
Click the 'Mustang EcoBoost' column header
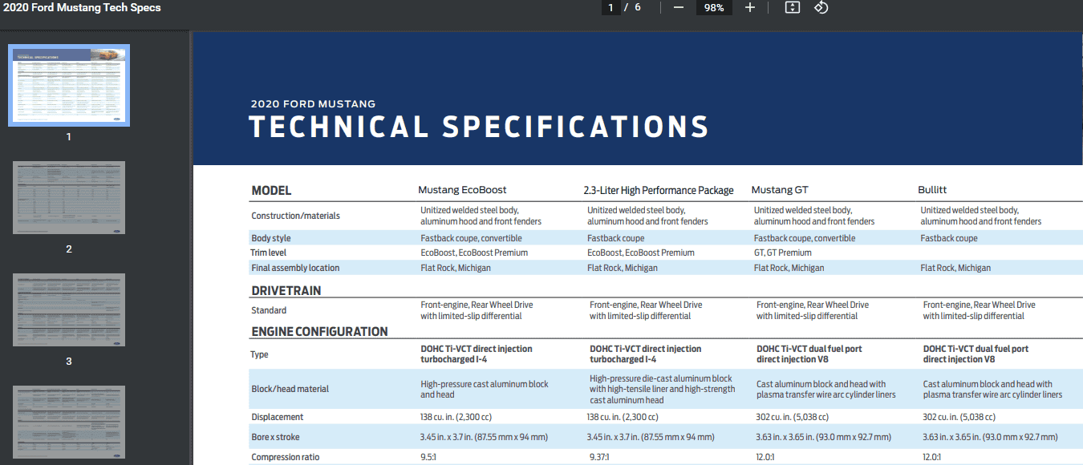(x=462, y=190)
